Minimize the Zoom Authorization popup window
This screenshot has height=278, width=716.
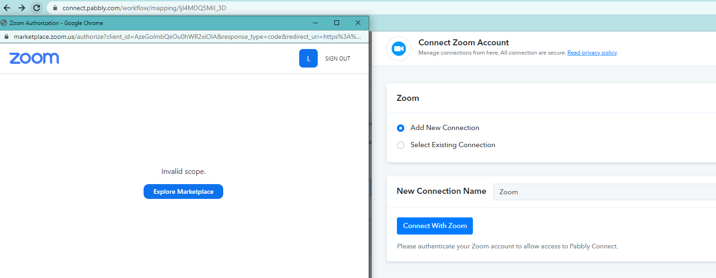click(x=315, y=23)
